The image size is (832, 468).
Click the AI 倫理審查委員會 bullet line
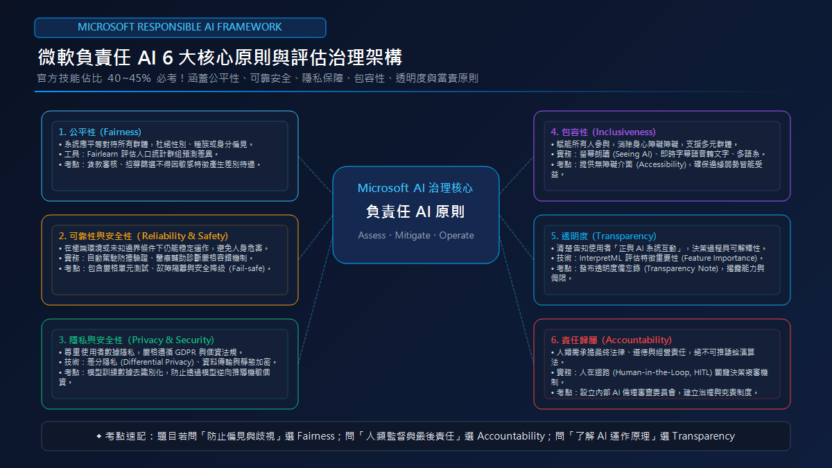tap(655, 392)
